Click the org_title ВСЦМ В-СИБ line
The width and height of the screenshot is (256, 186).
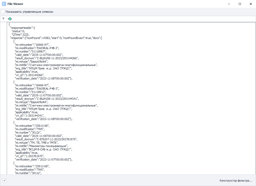[x=43, y=149]
